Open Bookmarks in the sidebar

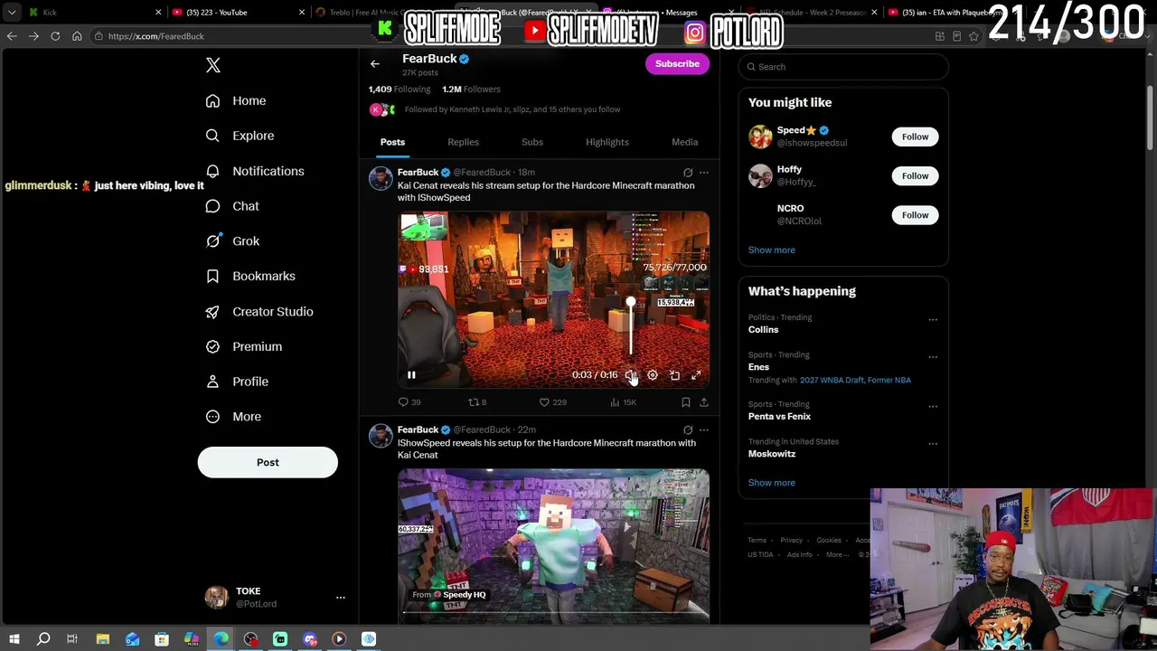pyautogui.click(x=250, y=276)
